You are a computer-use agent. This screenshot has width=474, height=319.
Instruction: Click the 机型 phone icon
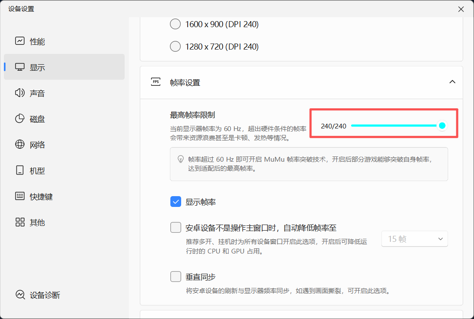[20, 171]
